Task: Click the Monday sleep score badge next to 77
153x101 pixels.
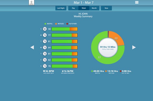Action: pyautogui.click(x=45, y=35)
